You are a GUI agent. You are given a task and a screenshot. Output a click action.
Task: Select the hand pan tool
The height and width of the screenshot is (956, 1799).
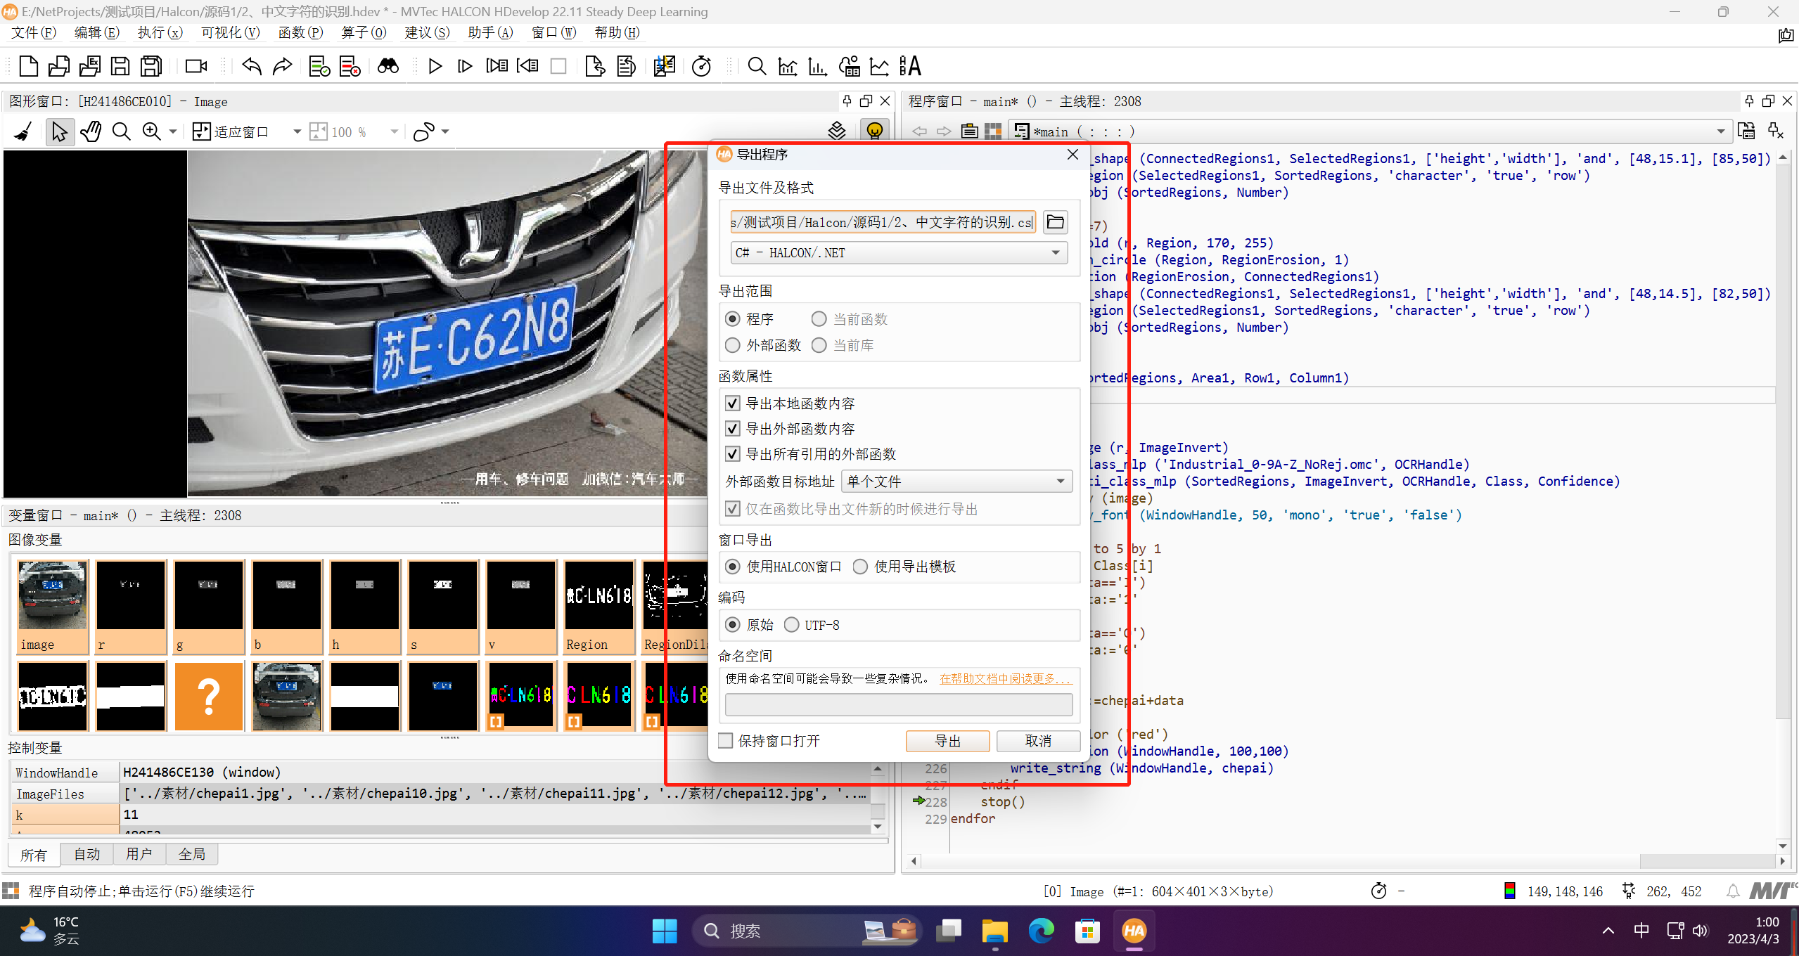tap(91, 131)
